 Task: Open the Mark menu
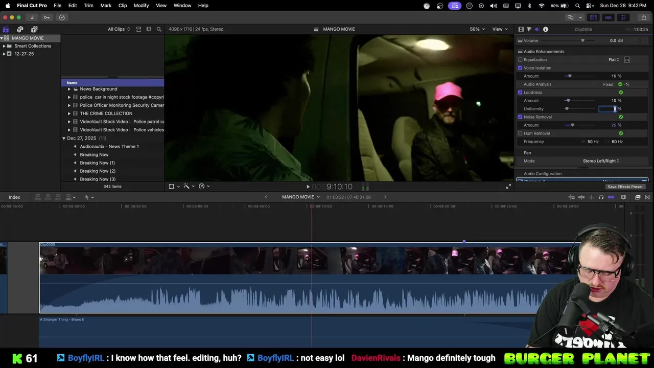pos(106,6)
